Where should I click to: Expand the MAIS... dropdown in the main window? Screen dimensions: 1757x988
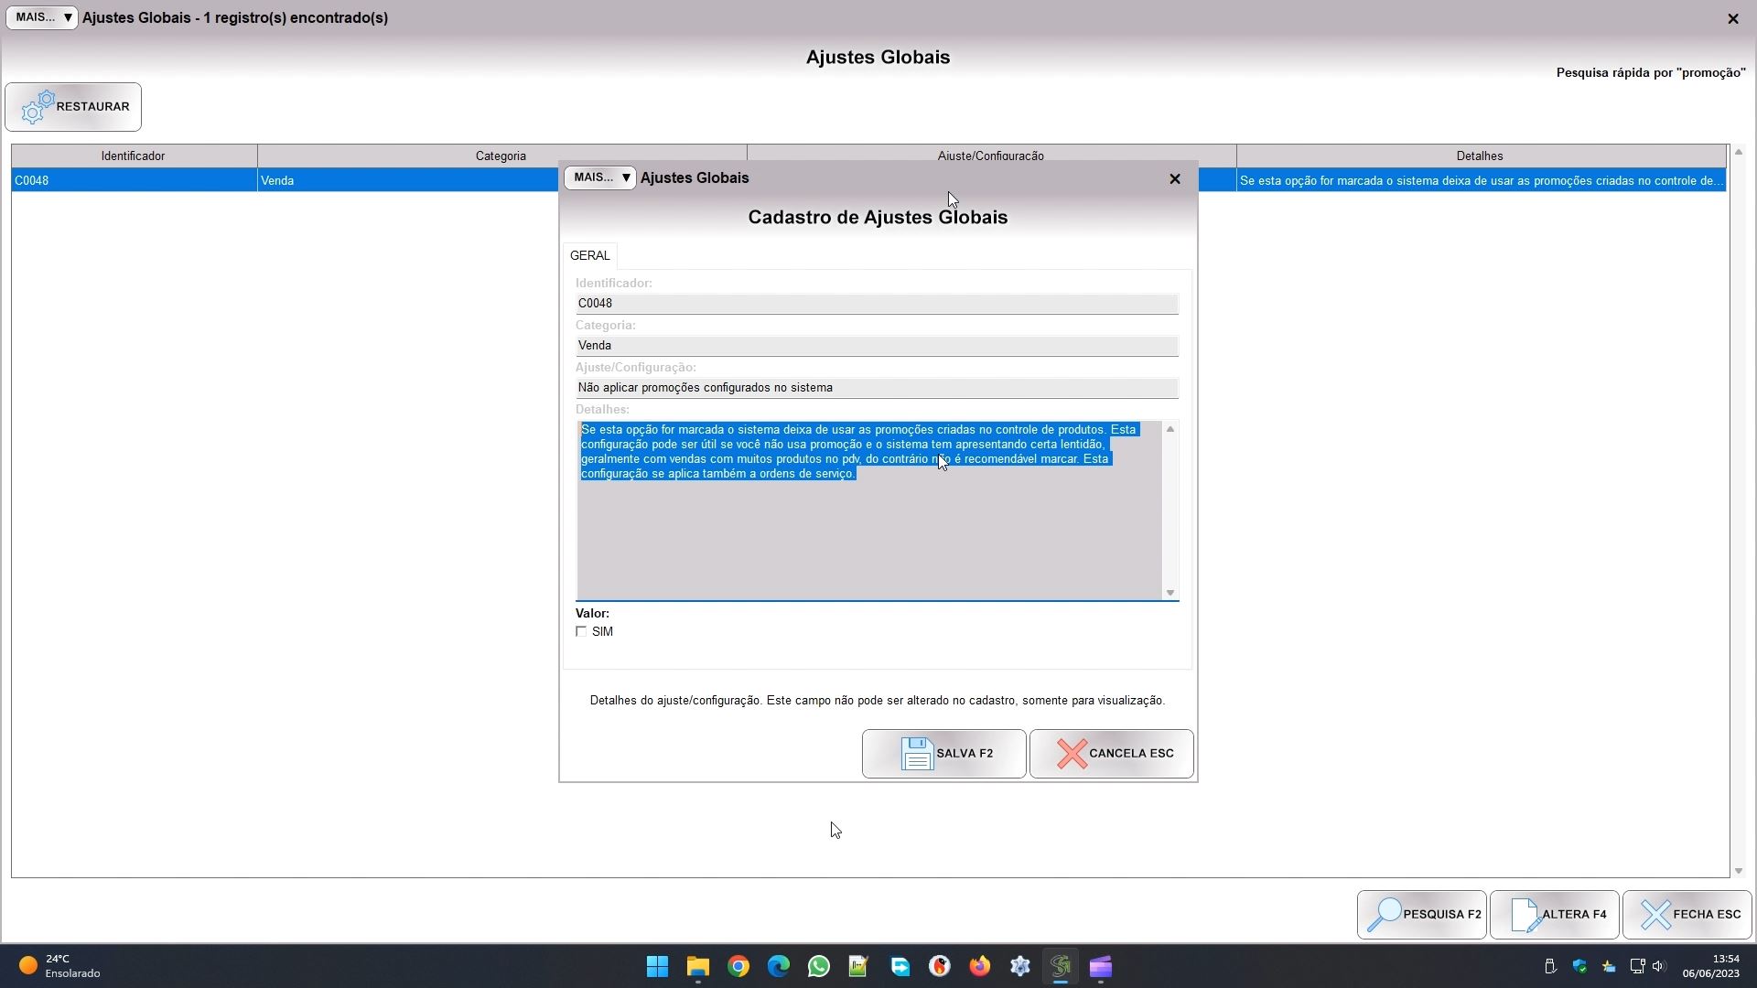pos(42,17)
